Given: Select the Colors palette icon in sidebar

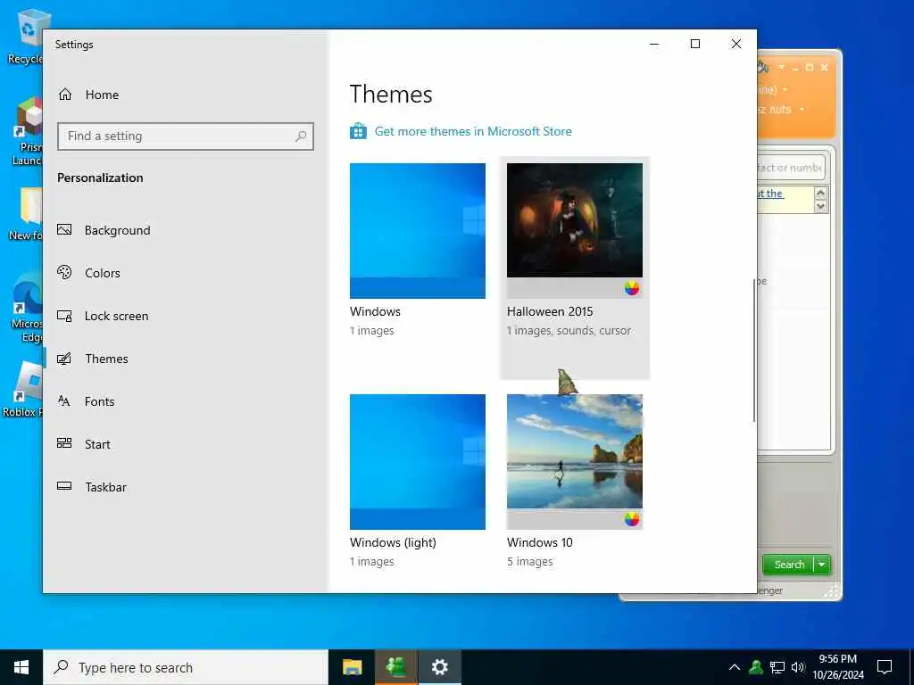Looking at the screenshot, I should (64, 273).
